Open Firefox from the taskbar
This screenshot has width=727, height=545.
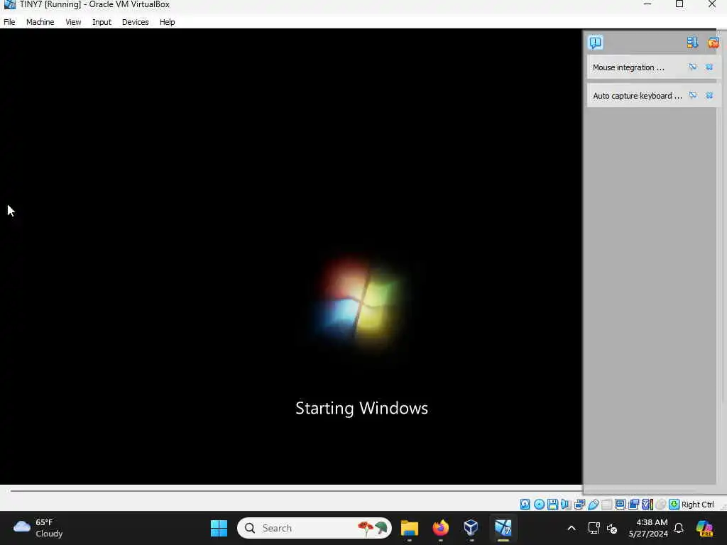(x=440, y=528)
